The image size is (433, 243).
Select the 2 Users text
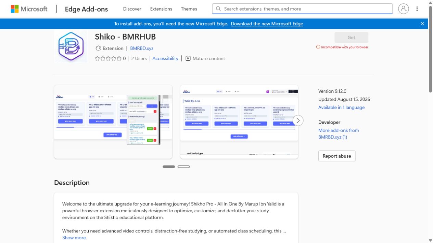[x=139, y=58]
